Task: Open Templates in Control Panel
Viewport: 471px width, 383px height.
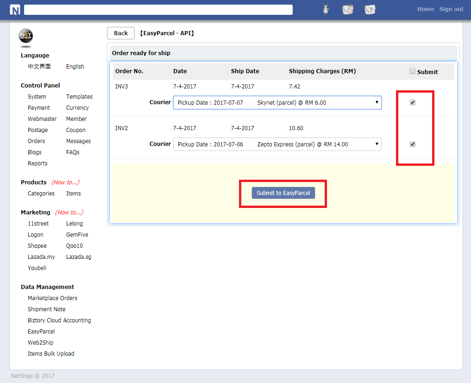Action: pos(79,96)
